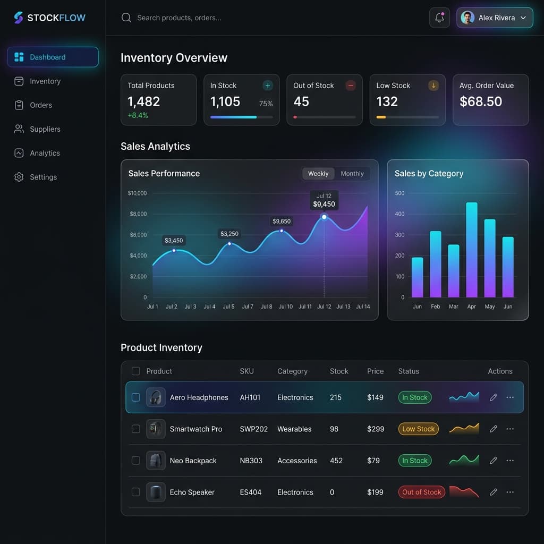The width and height of the screenshot is (544, 544).
Task: Toggle the select-all checkbox in table header
Action: point(135,371)
